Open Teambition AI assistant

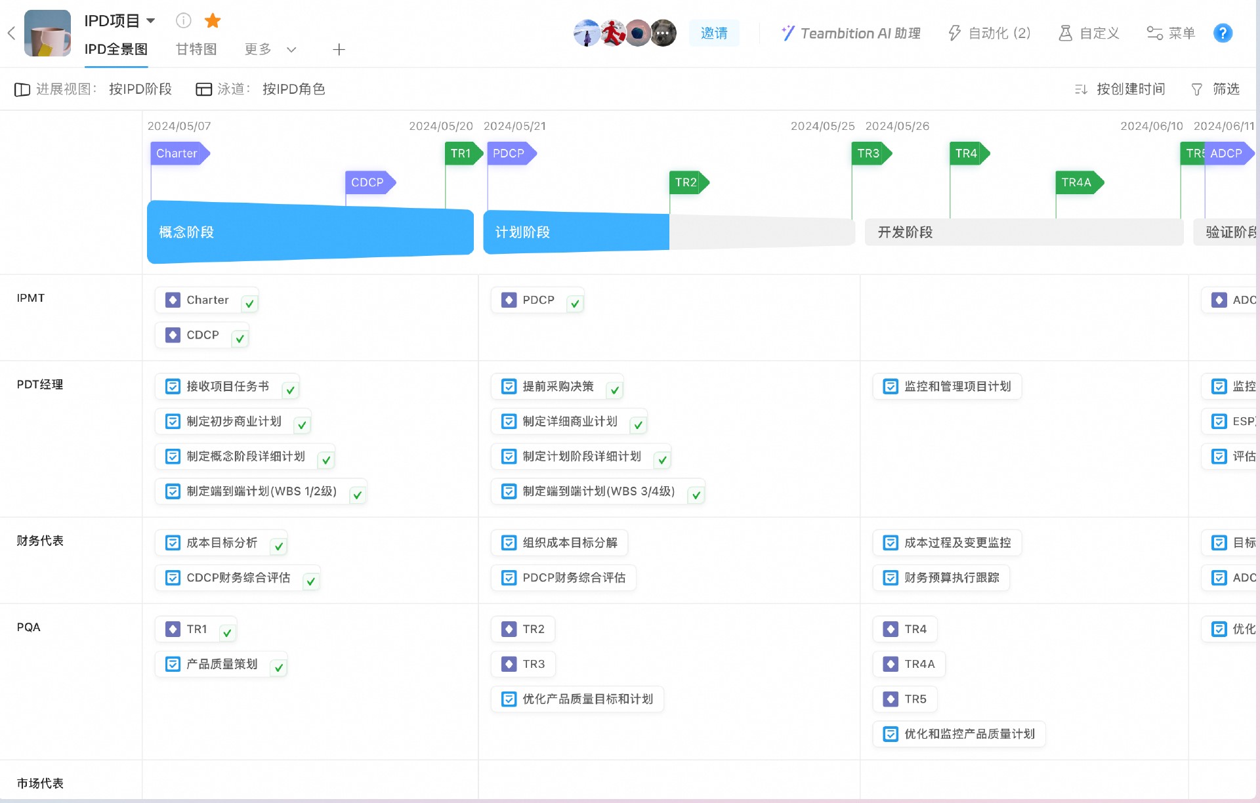pyautogui.click(x=851, y=33)
